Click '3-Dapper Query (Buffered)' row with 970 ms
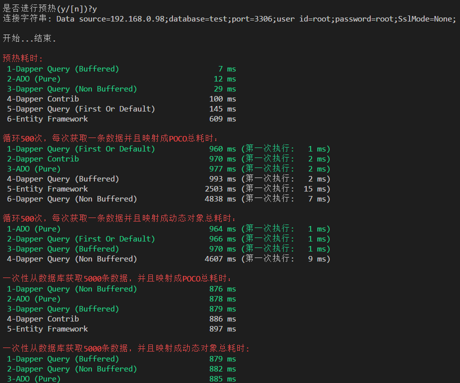Viewport: 460px width, 383px height. click(169, 249)
